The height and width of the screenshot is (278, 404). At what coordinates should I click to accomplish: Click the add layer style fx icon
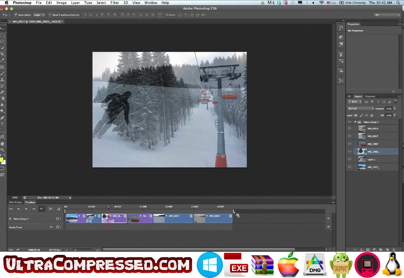[361, 249]
